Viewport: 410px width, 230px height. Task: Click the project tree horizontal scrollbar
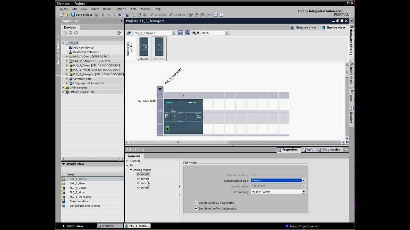[92, 159]
